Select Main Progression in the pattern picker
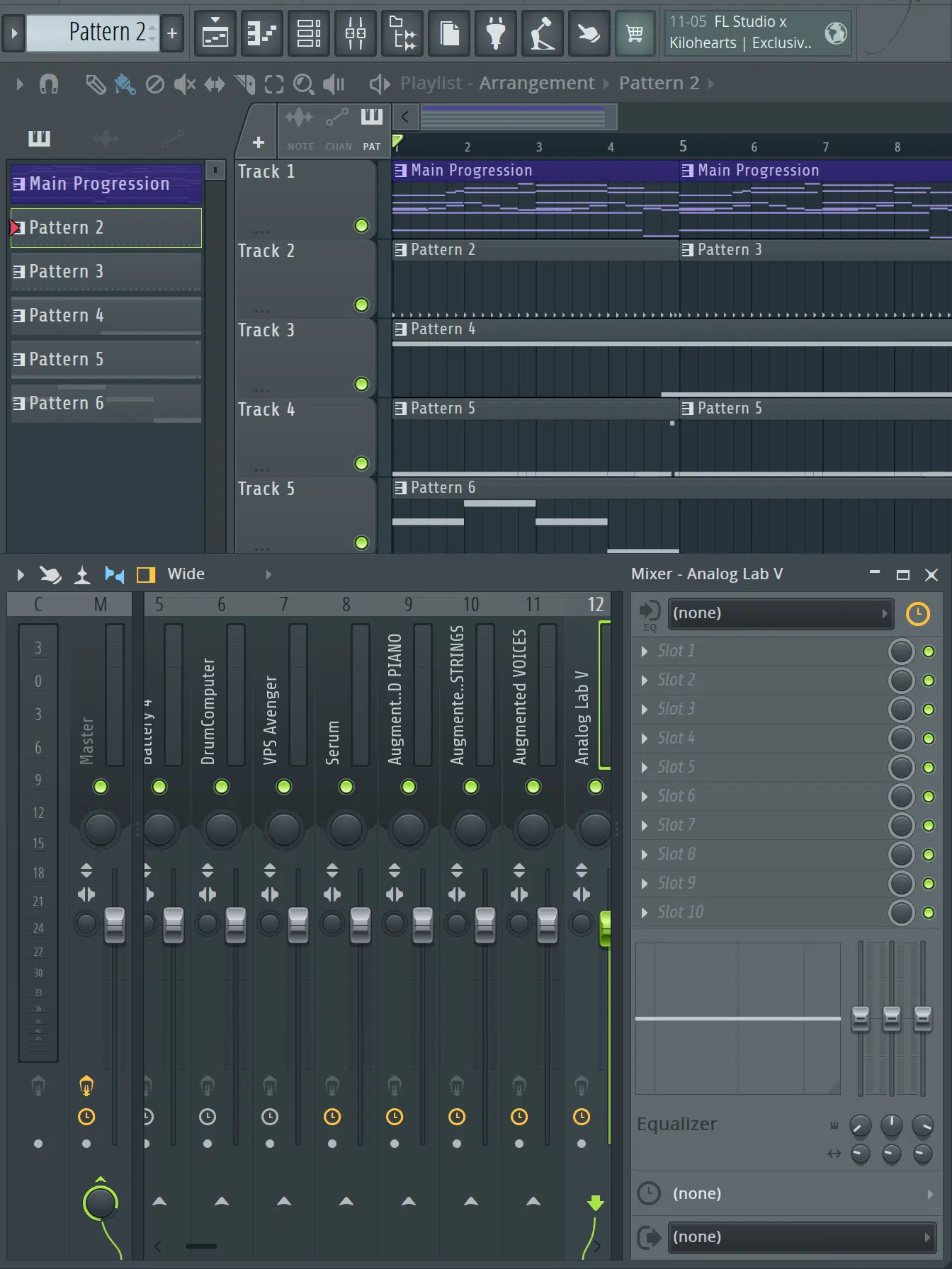 [x=106, y=184]
